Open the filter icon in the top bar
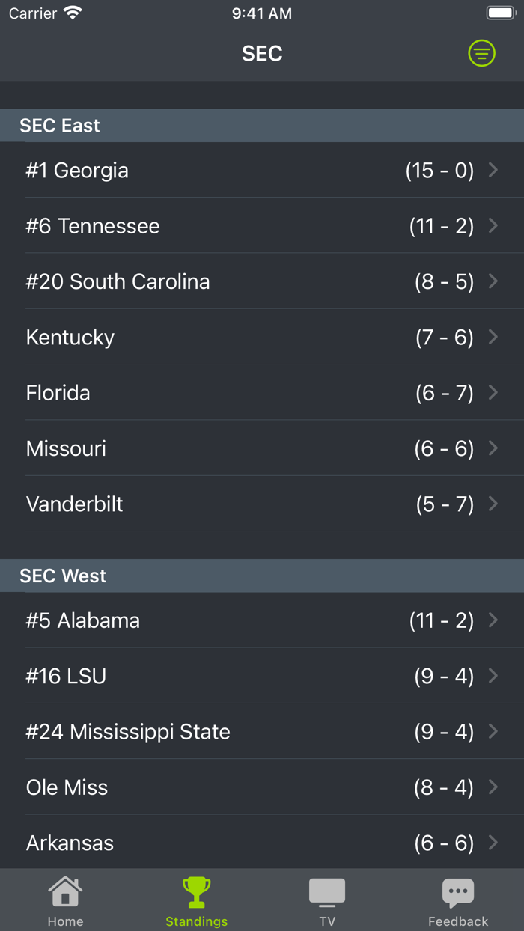Viewport: 524px width, 931px height. [x=481, y=53]
